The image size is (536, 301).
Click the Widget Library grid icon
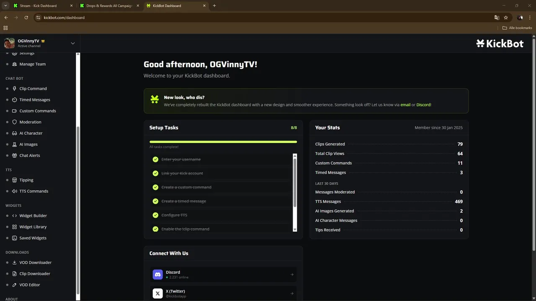[x=15, y=227]
